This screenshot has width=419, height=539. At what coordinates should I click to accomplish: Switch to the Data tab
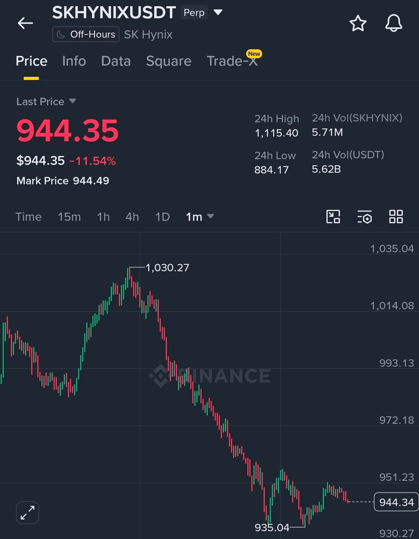click(116, 61)
